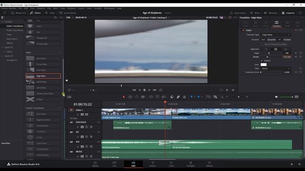Viewport: 305px width, 171px height.
Task: Toggle the Video section enable dot
Action: pos(243,30)
